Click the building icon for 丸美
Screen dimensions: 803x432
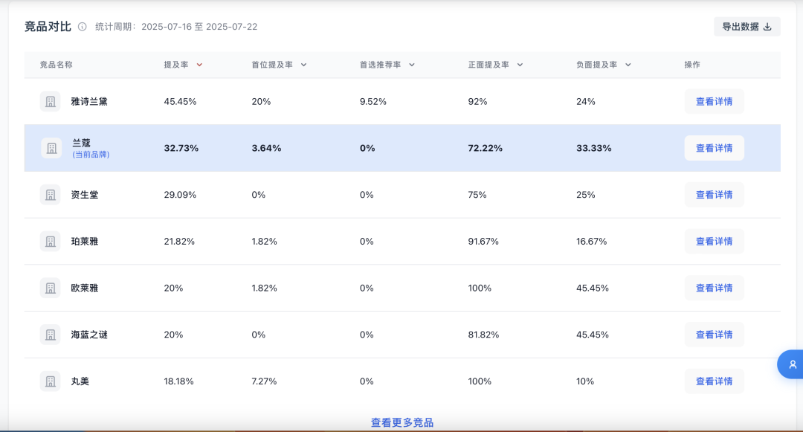(x=51, y=381)
